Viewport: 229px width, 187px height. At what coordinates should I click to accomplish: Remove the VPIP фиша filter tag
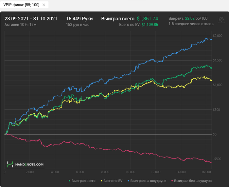pyautogui.click(x=44, y=5)
